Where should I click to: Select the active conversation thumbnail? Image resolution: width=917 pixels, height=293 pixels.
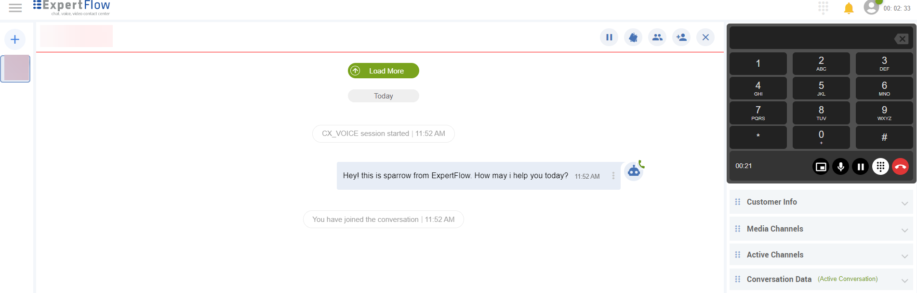click(15, 68)
